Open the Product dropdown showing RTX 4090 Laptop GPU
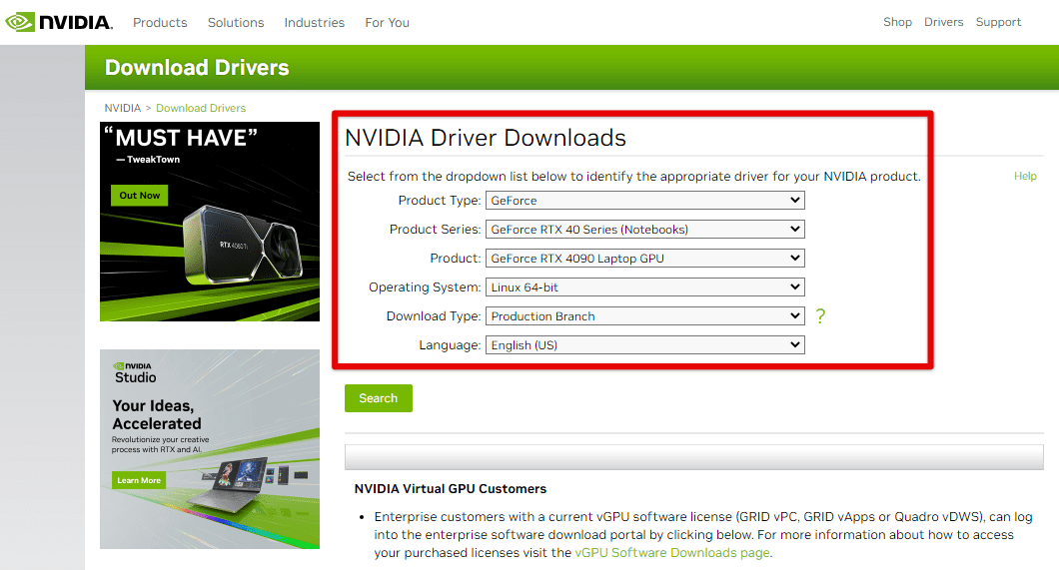 coord(645,259)
